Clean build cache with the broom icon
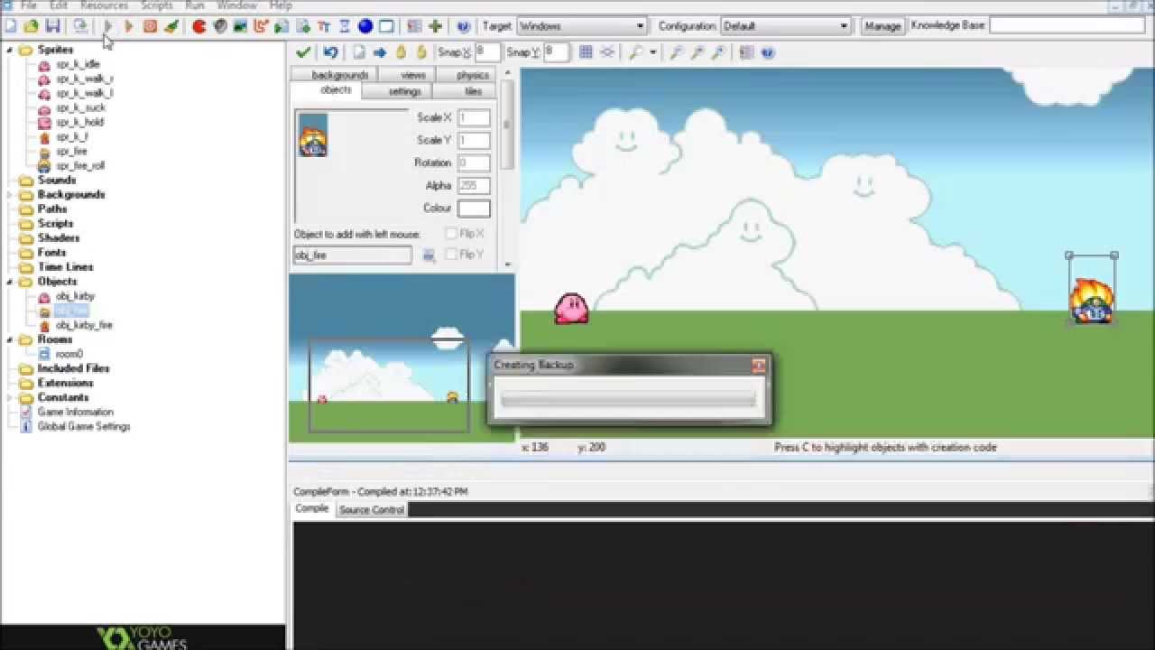 pyautogui.click(x=171, y=26)
